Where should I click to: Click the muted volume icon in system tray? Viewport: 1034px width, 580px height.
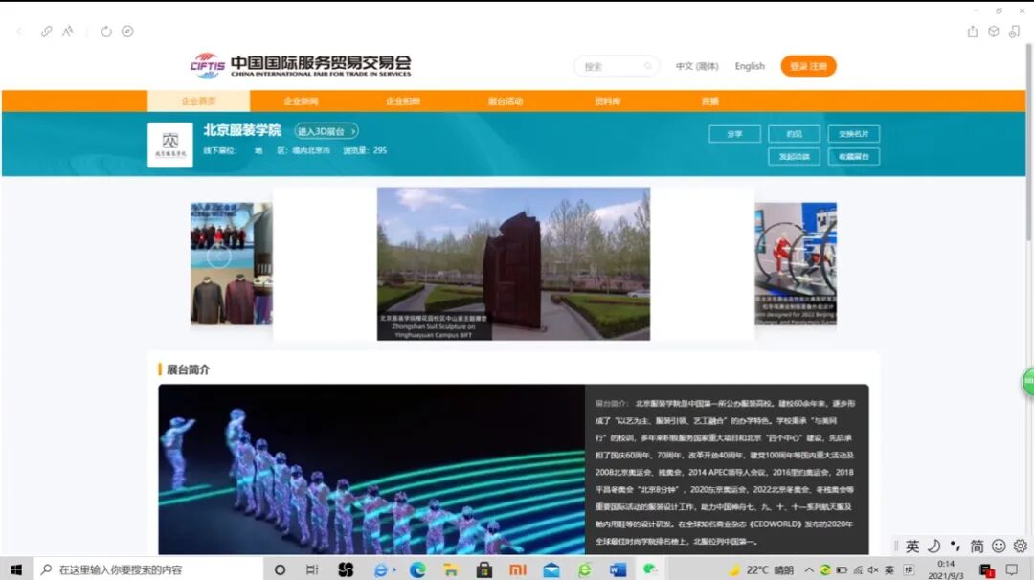(873, 570)
